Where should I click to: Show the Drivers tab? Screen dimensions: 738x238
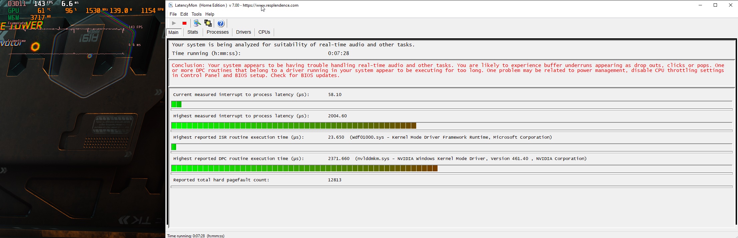tap(243, 32)
